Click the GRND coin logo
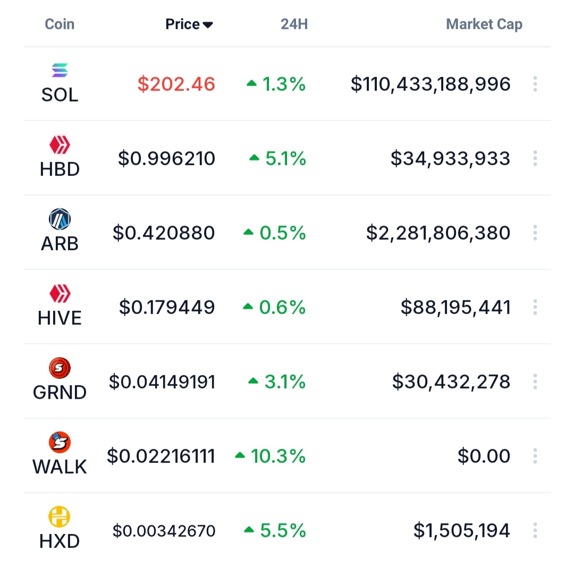The image size is (574, 574). 60,368
